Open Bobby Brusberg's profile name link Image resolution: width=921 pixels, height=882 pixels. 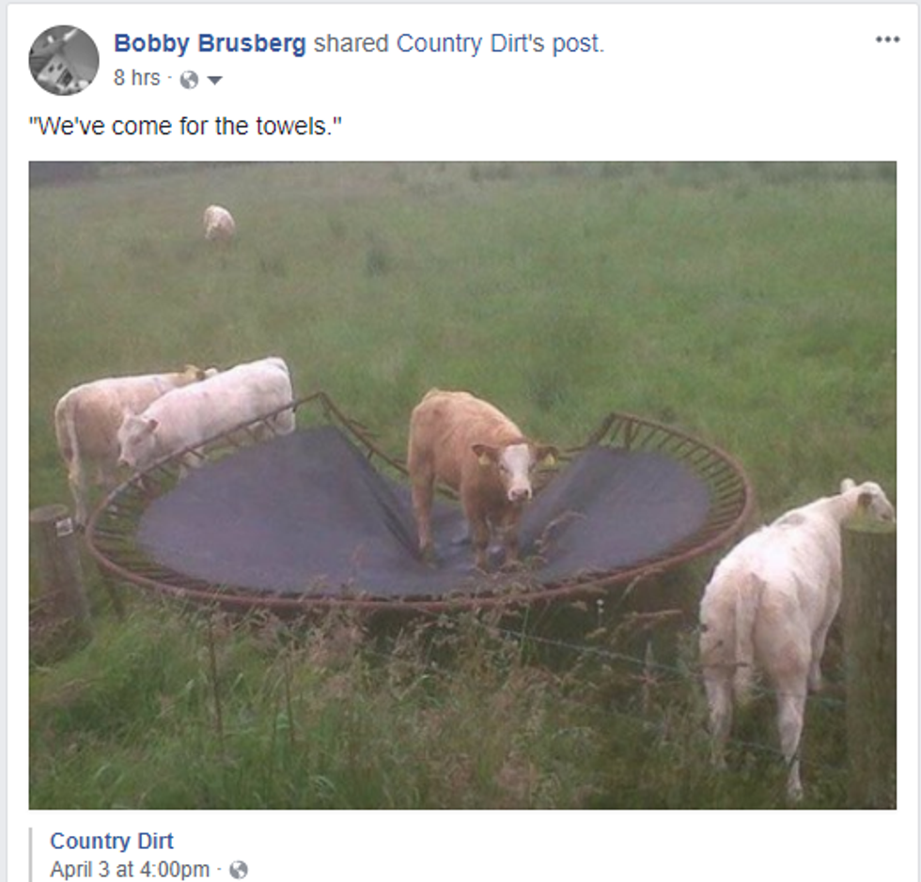(x=210, y=43)
